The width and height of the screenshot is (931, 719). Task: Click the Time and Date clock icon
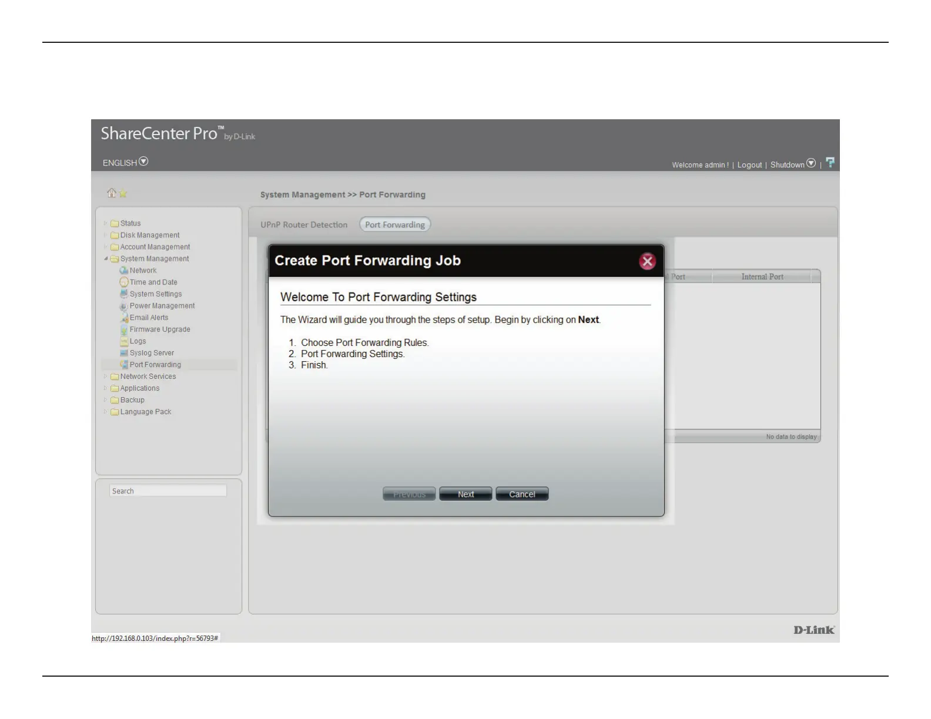(x=123, y=282)
